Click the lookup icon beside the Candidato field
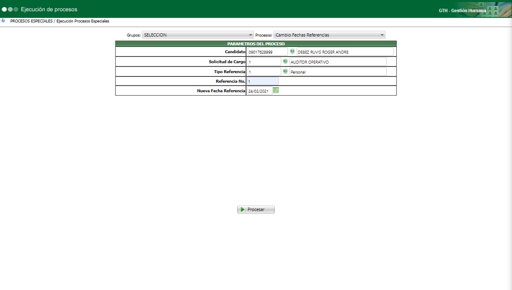512x290 pixels. [x=292, y=52]
